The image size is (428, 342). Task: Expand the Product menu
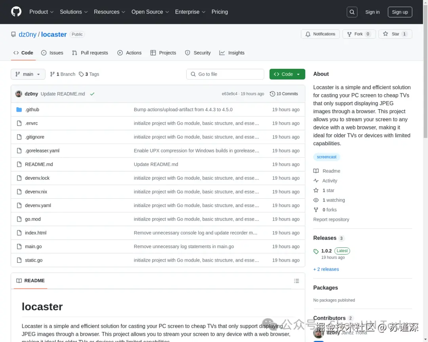41,12
